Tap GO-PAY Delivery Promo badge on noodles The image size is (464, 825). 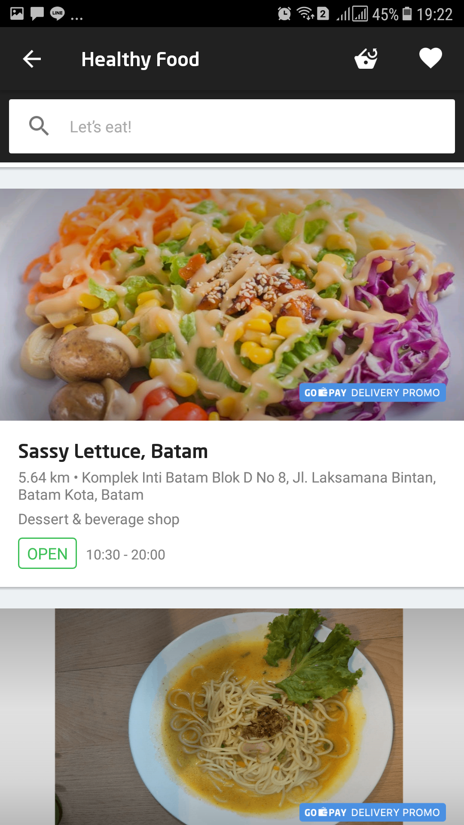[x=372, y=812]
